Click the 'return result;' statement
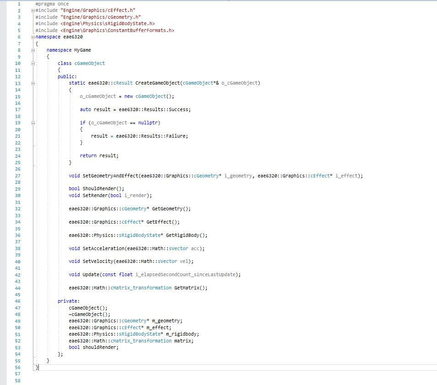437x385 pixels. tap(99, 155)
